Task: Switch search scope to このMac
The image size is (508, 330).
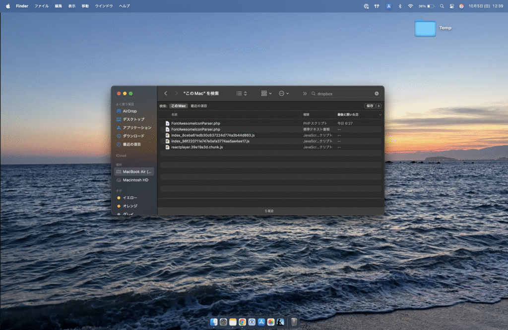Action: (179, 106)
